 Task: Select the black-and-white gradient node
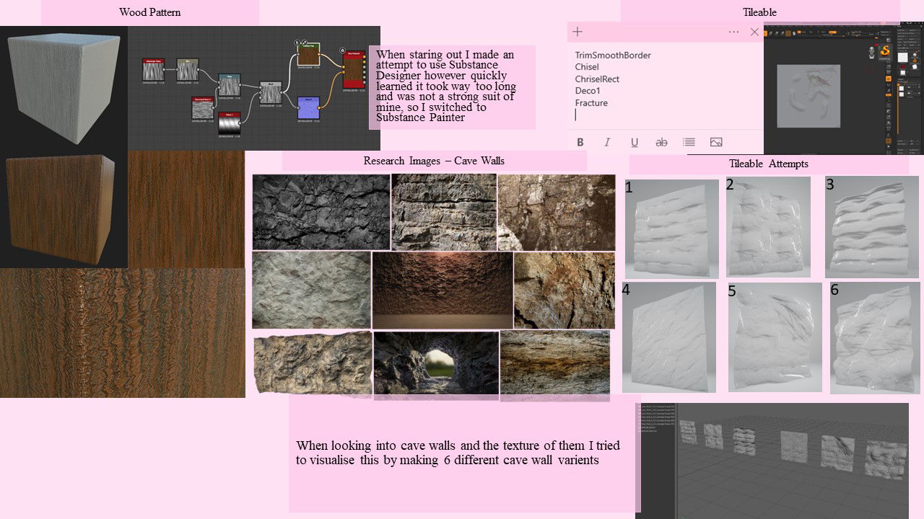tap(229, 123)
